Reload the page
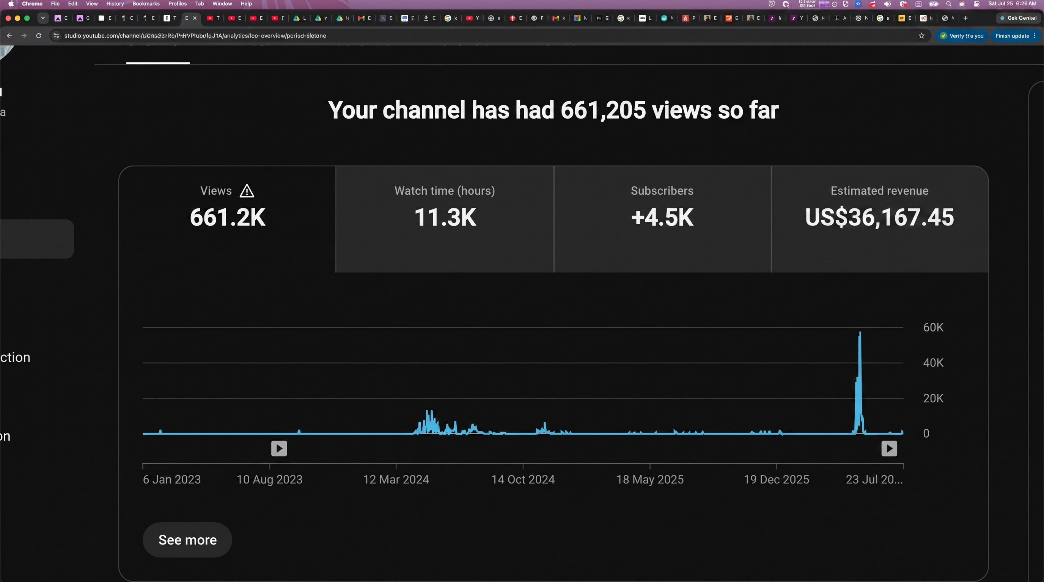 click(x=38, y=36)
